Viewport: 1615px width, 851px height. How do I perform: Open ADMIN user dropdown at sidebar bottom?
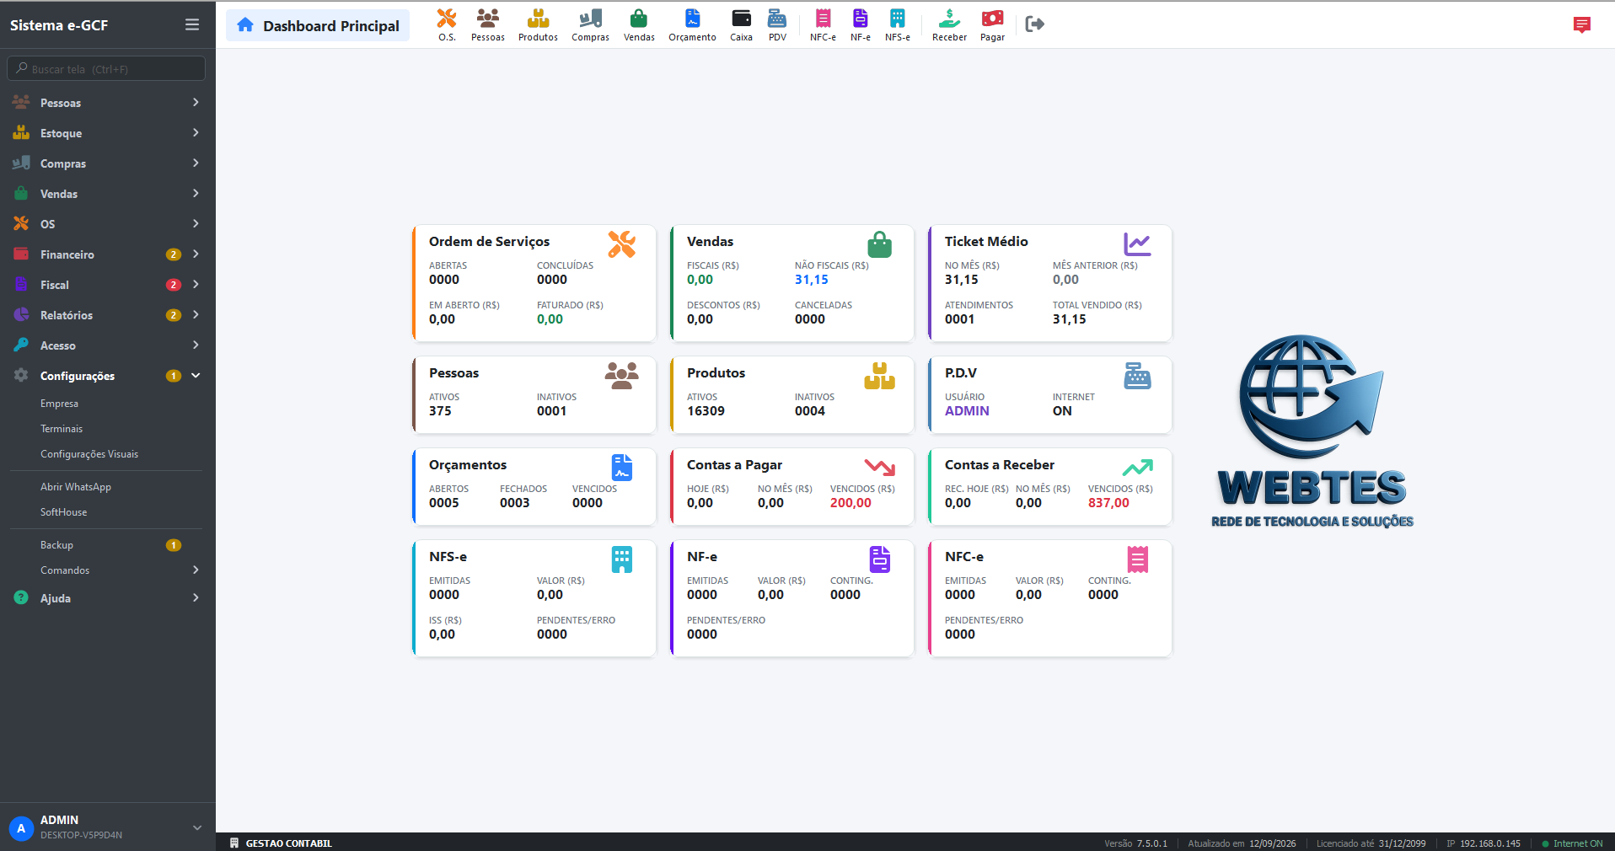(106, 827)
